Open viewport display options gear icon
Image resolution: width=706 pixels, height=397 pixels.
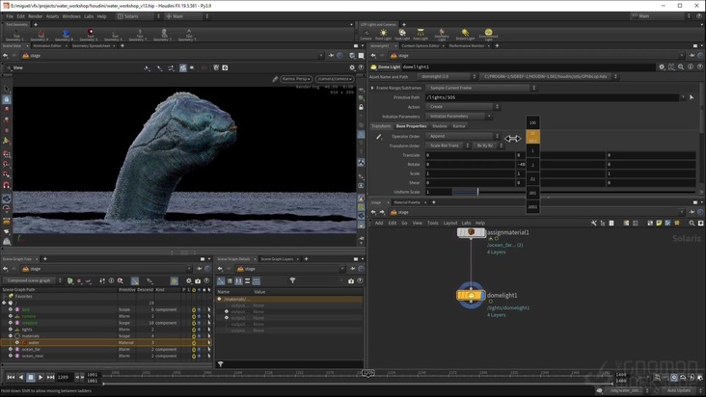click(x=352, y=67)
